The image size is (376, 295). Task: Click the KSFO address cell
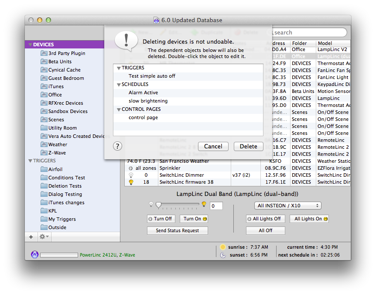click(275, 161)
